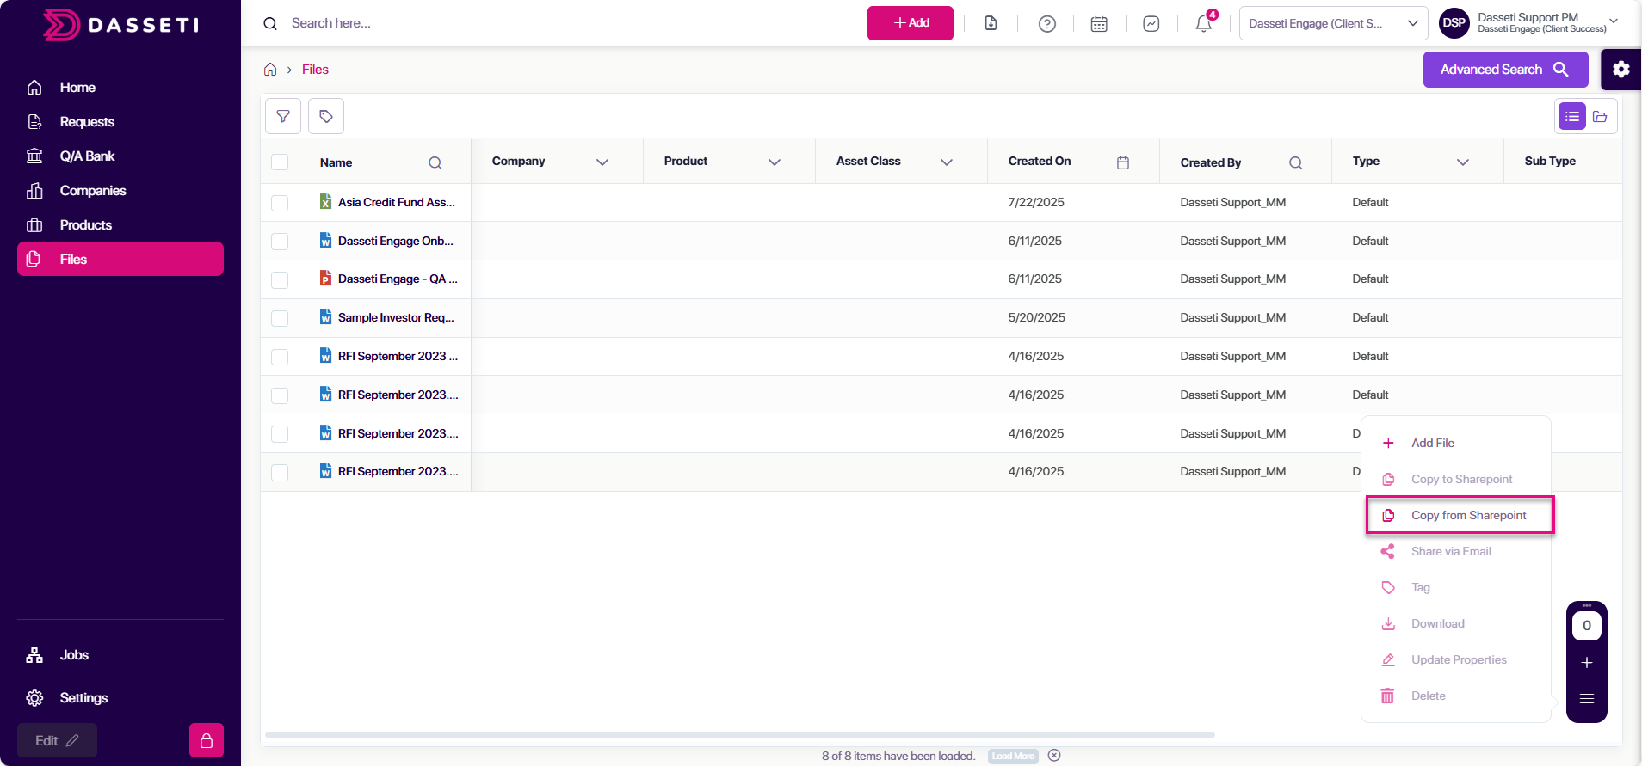Viewport: 1642px width, 766px height.
Task: Open the help question mark icon
Action: point(1047,23)
